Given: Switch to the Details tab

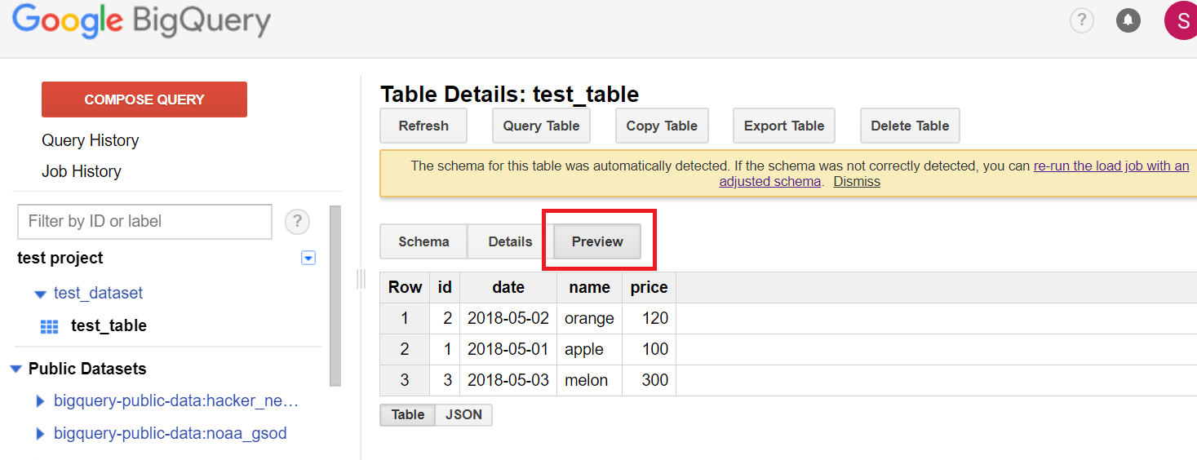Looking at the screenshot, I should (510, 241).
